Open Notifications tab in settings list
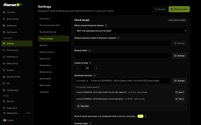Image resolution: width=201 pixels, height=125 pixels. (x=54, y=65)
